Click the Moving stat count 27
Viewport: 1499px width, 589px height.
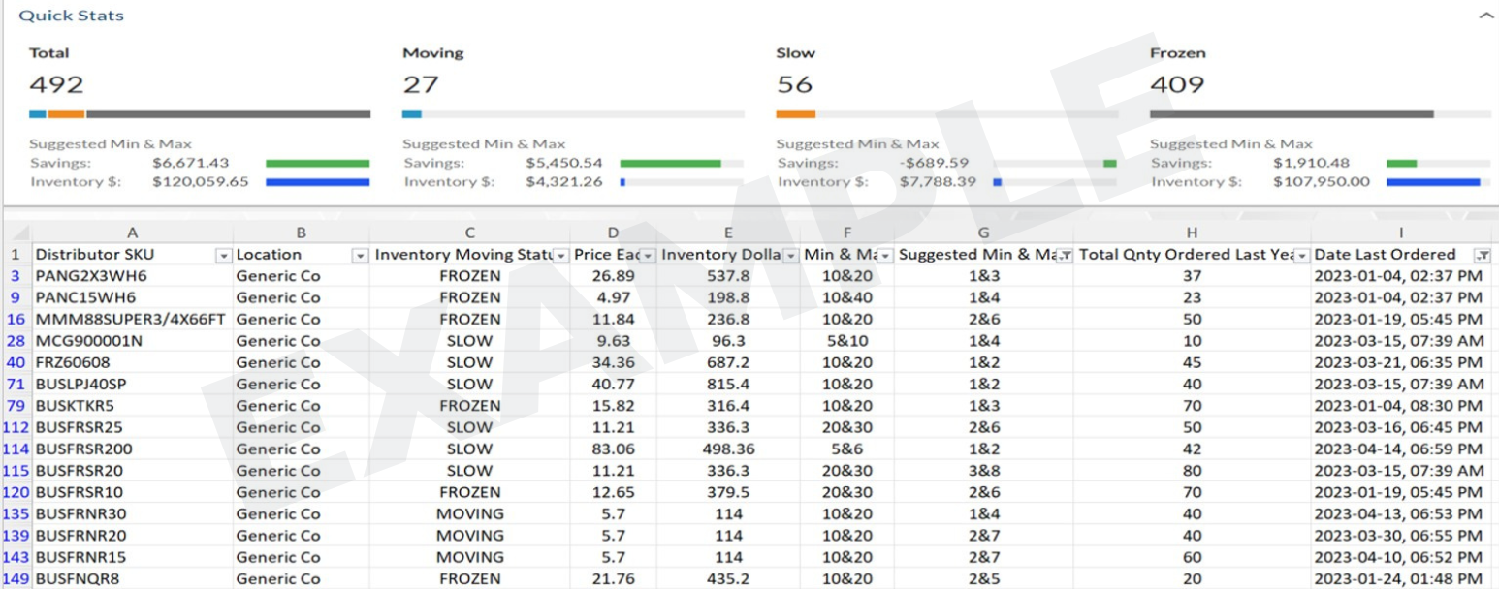pyautogui.click(x=421, y=85)
